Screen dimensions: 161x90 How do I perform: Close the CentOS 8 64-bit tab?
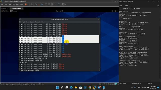(x=22, y=8)
